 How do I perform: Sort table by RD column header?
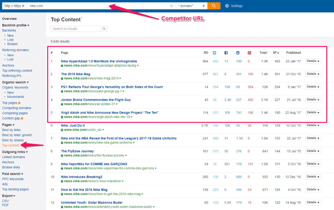pyautogui.click(x=206, y=52)
